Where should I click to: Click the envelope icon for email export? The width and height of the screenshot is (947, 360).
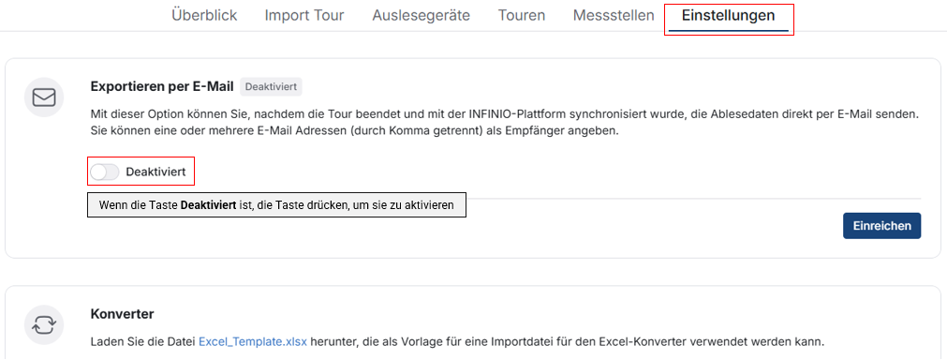44,97
